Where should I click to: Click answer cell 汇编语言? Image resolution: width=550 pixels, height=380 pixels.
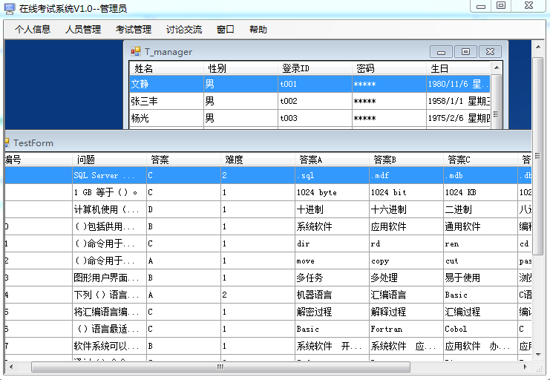coord(406,295)
